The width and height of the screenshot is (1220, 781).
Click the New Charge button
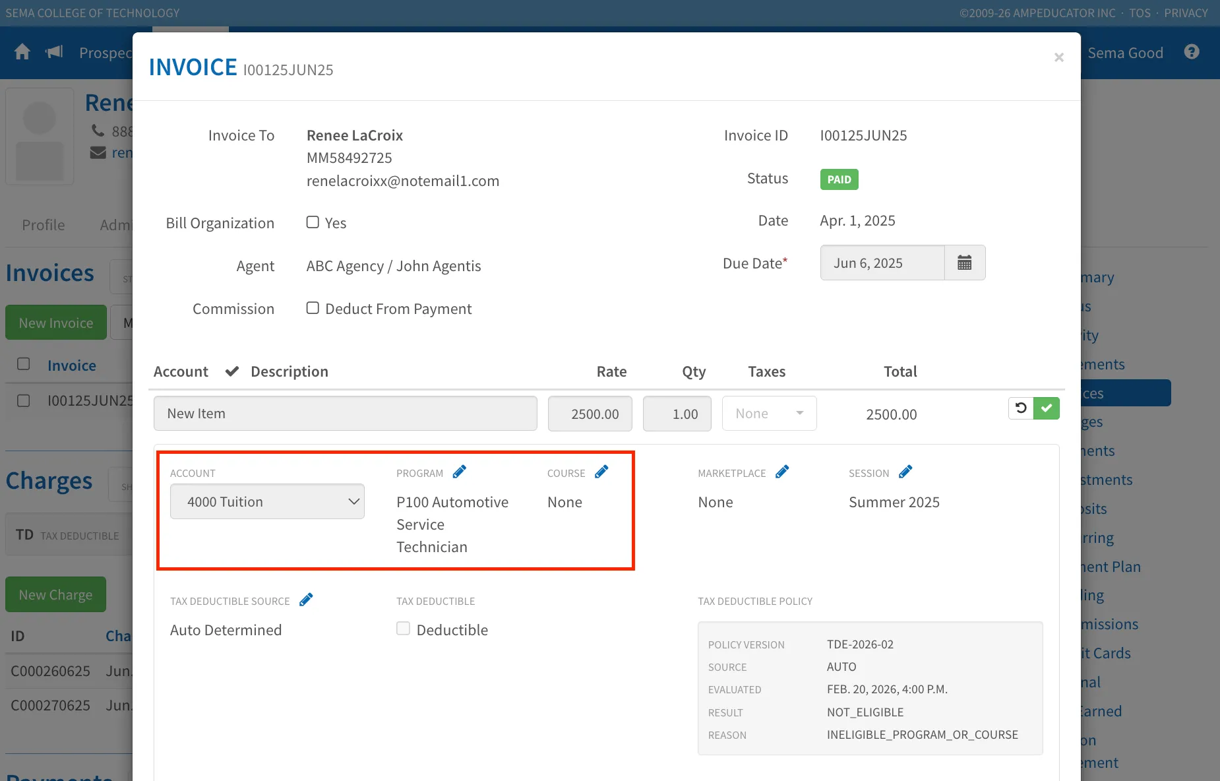coord(56,594)
